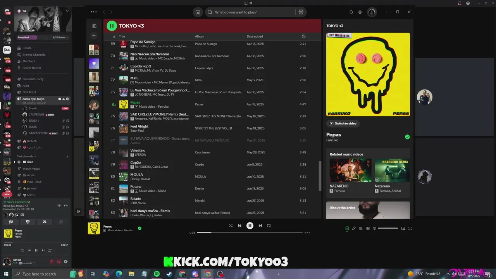
Task: Toggle the Discord noise suppression icon
Action: (59, 206)
